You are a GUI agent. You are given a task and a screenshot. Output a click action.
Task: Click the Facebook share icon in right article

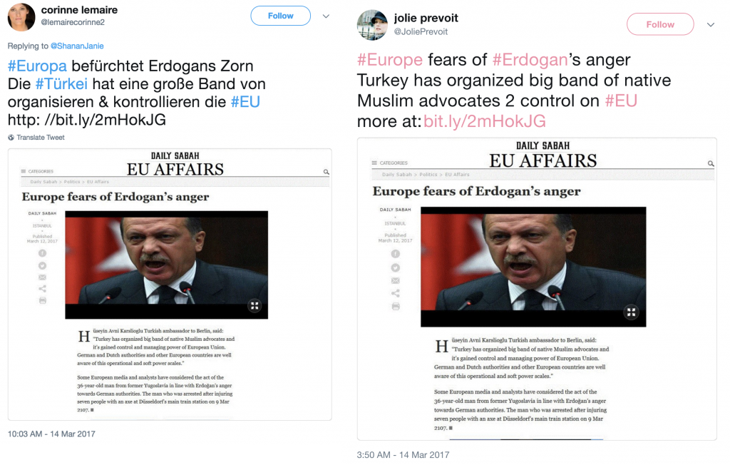tap(395, 254)
